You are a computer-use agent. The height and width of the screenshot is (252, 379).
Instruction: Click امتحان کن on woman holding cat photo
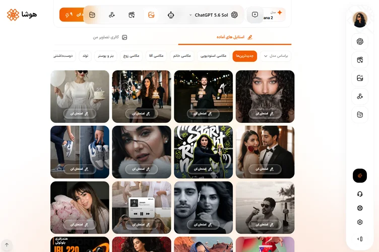pos(265,114)
